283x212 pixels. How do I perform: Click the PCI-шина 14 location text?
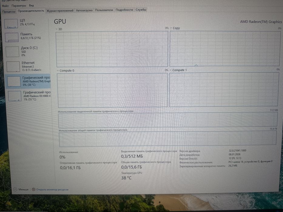click(250, 162)
